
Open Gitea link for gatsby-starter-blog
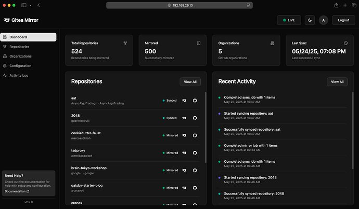tap(184, 188)
